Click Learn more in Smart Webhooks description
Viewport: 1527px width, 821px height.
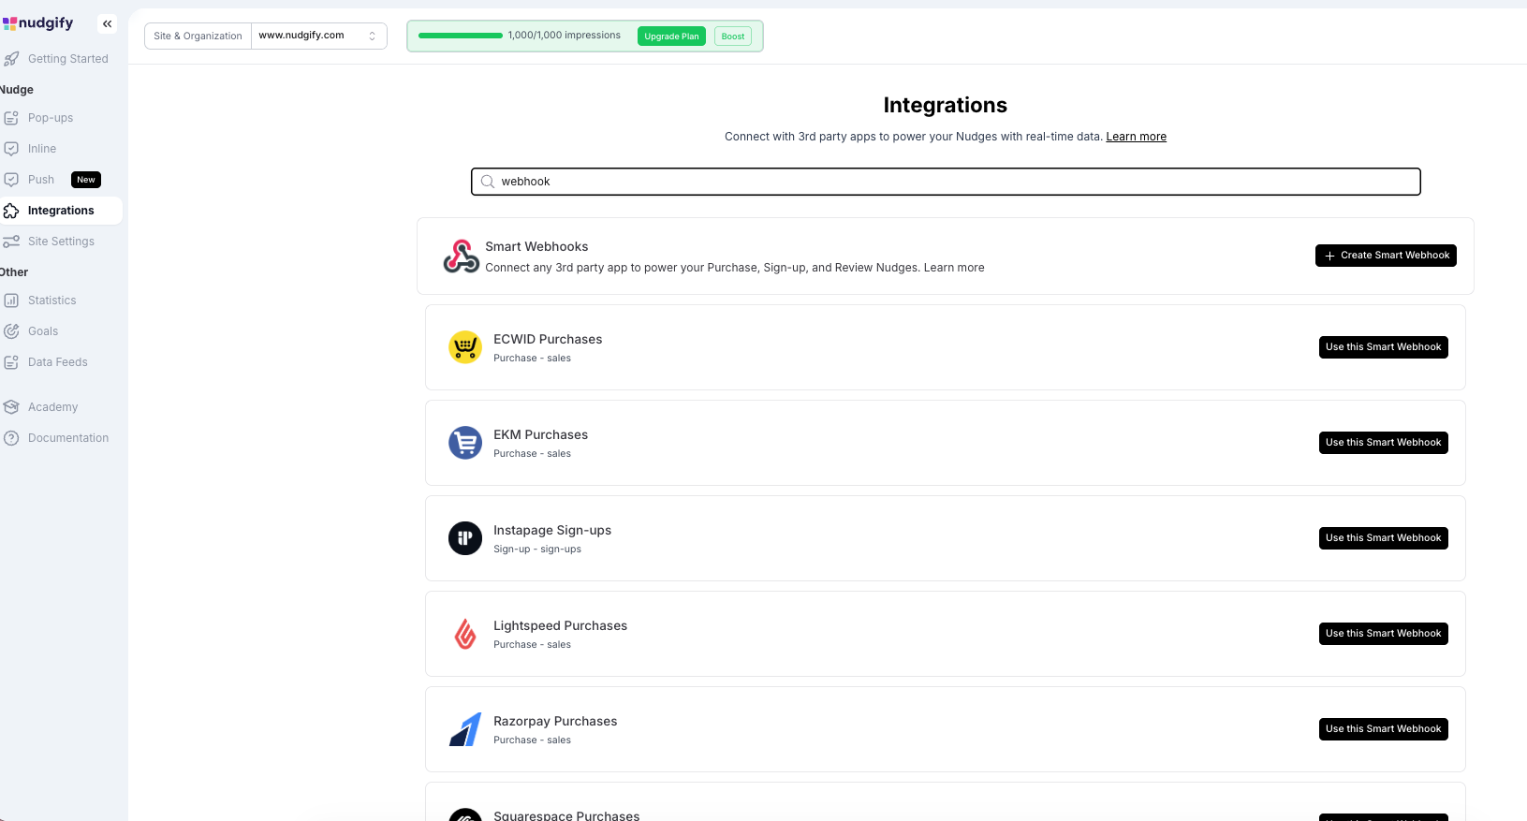coord(954,268)
